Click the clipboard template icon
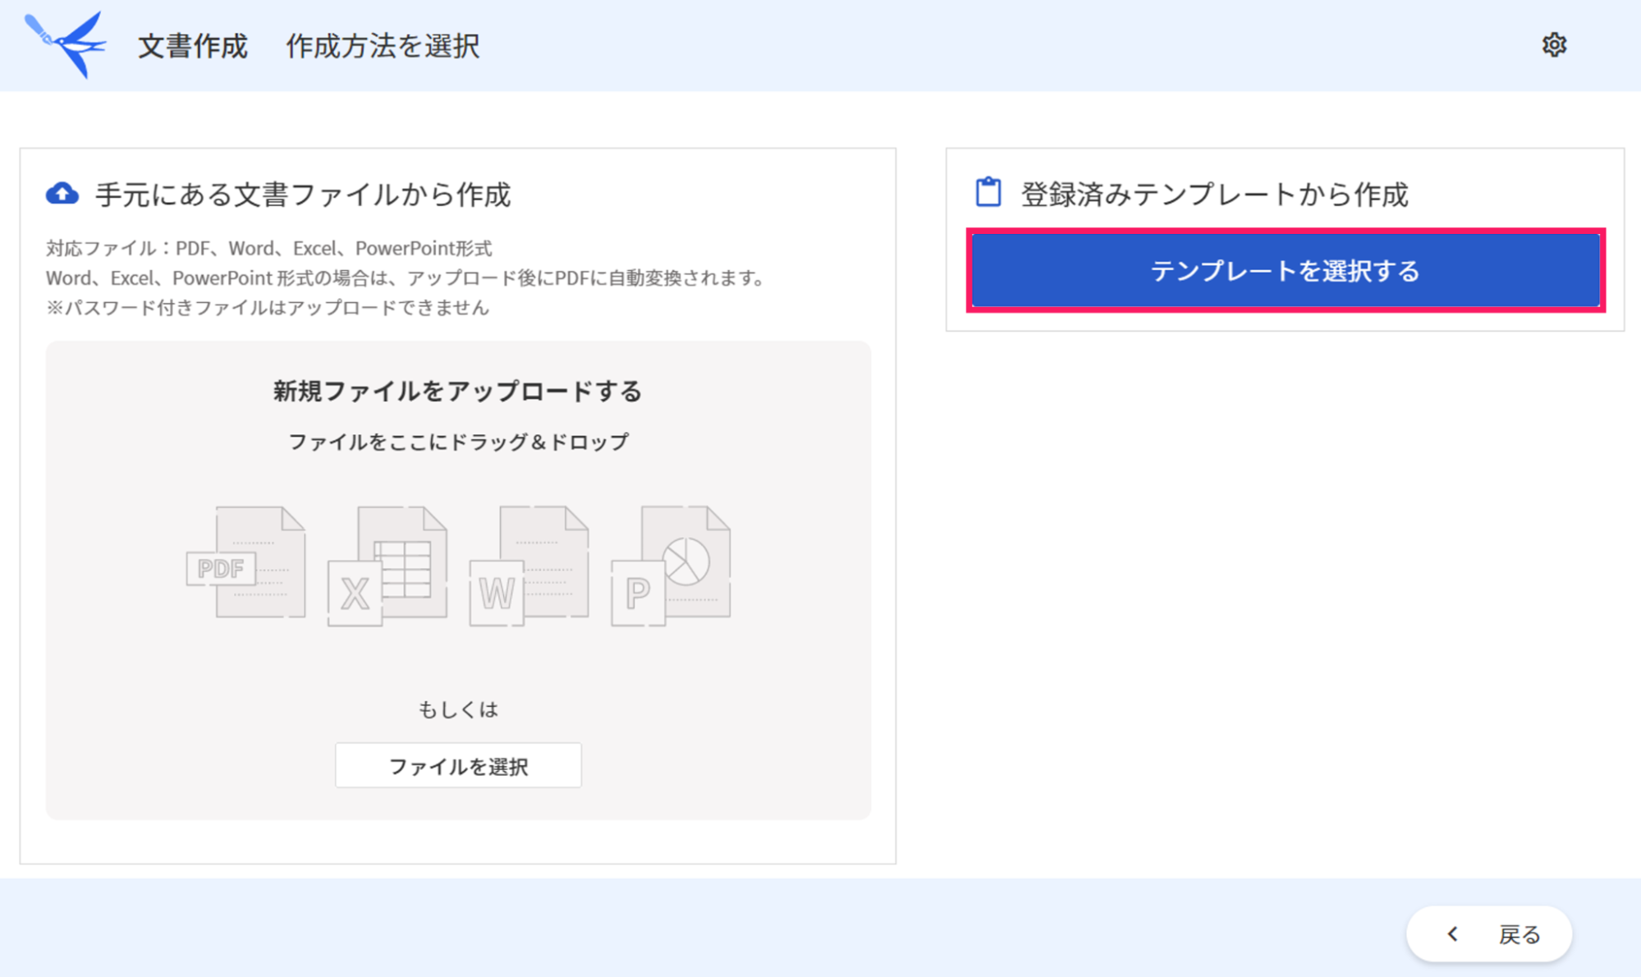Viewport: 1641px width, 977px height. coord(988,192)
